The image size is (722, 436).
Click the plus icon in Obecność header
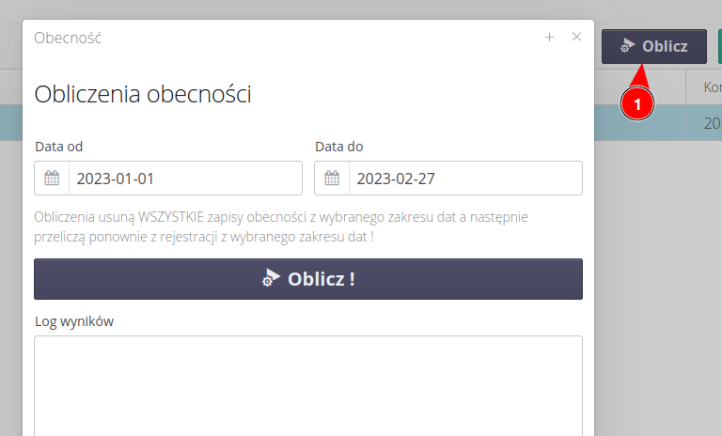[549, 38]
